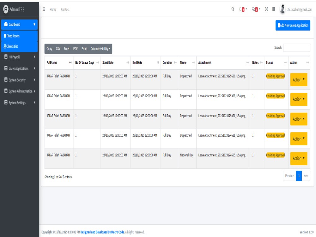This screenshot has width=316, height=237.
Task: Open the Column visibility dropdown
Action: [x=100, y=49]
